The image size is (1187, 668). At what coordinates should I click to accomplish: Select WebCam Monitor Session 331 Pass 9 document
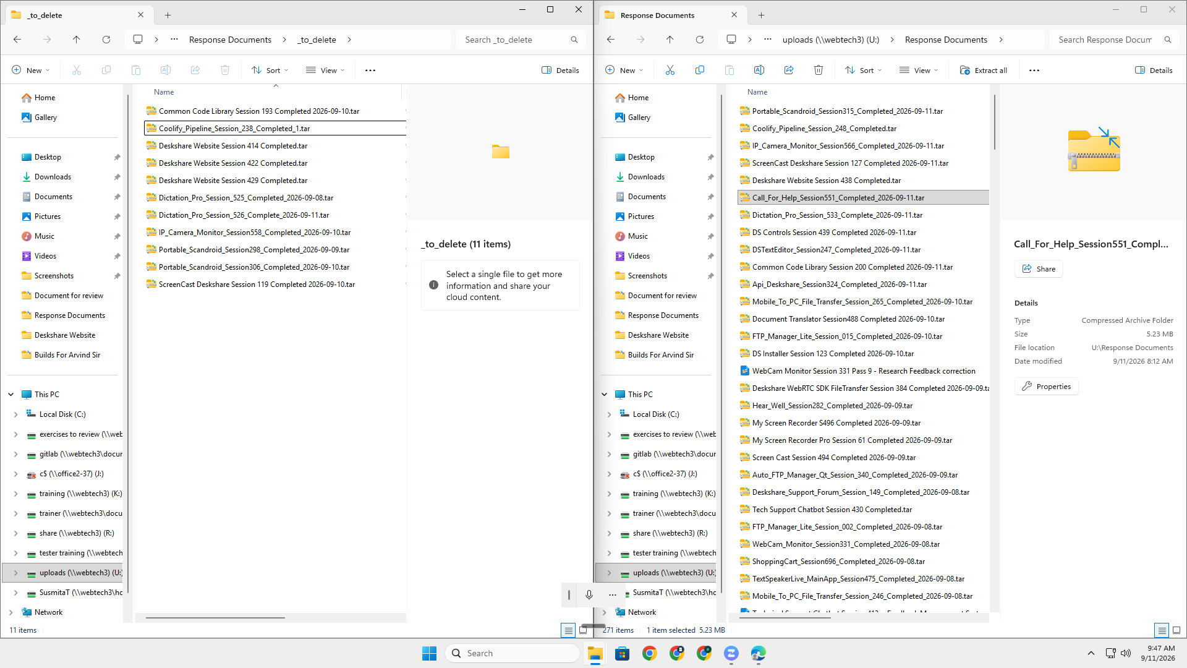point(863,371)
